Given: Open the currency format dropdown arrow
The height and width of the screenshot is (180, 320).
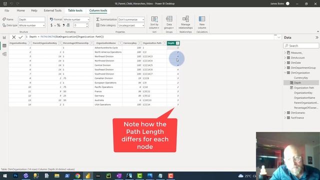Looking at the screenshot, I should [55, 25].
